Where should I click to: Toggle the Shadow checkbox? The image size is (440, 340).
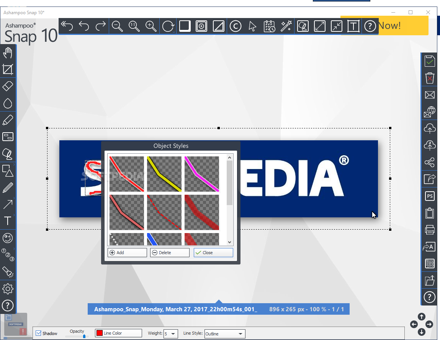click(38, 333)
